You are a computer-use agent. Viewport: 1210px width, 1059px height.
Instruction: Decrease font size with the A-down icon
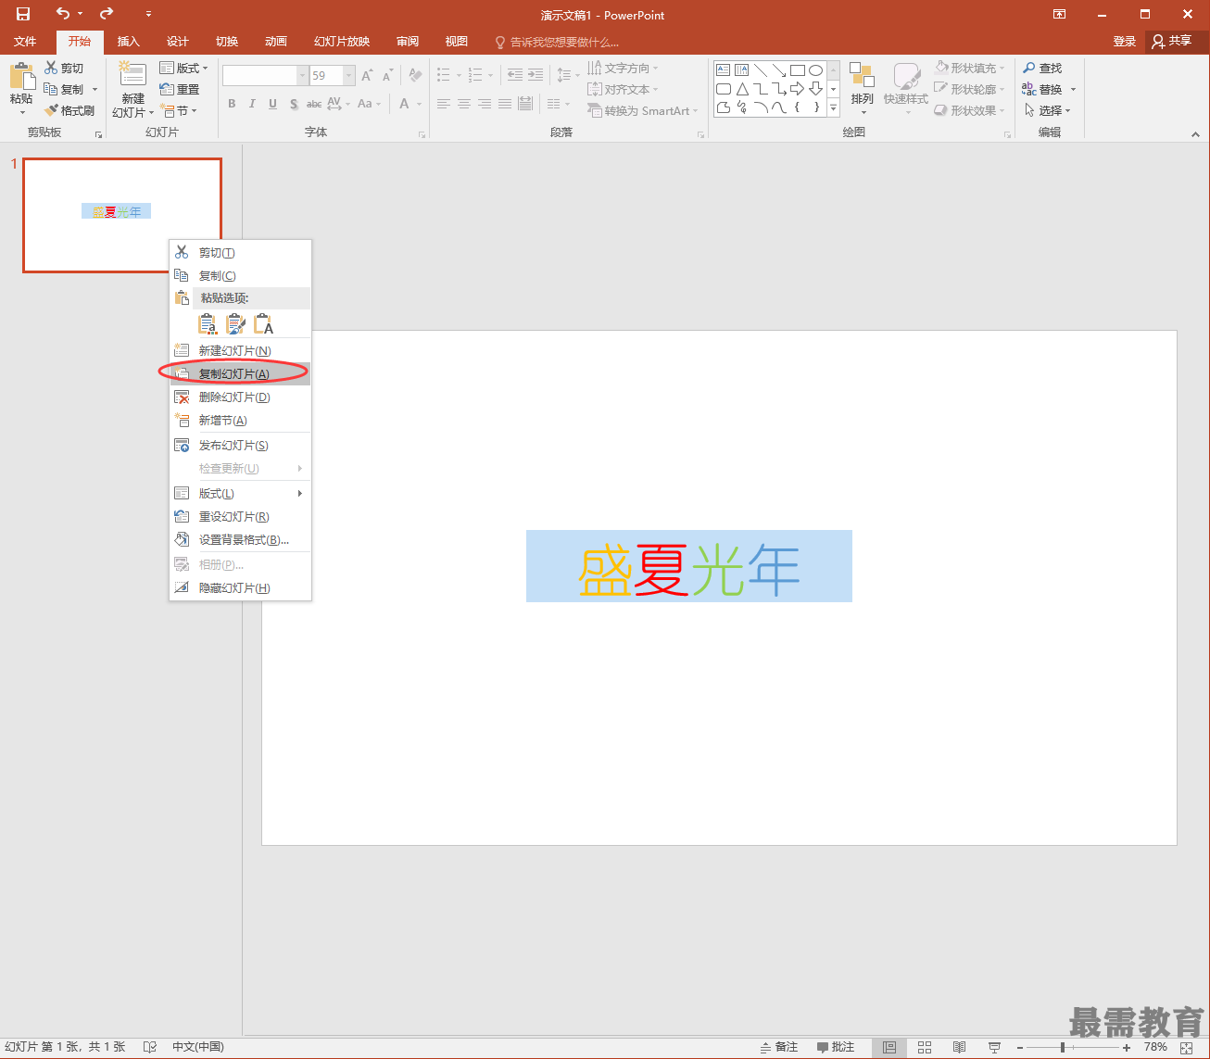click(387, 75)
